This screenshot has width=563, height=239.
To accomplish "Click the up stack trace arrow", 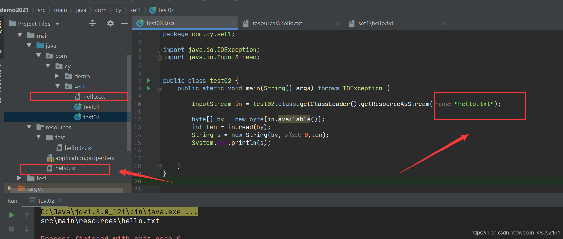I will pyautogui.click(x=27, y=215).
